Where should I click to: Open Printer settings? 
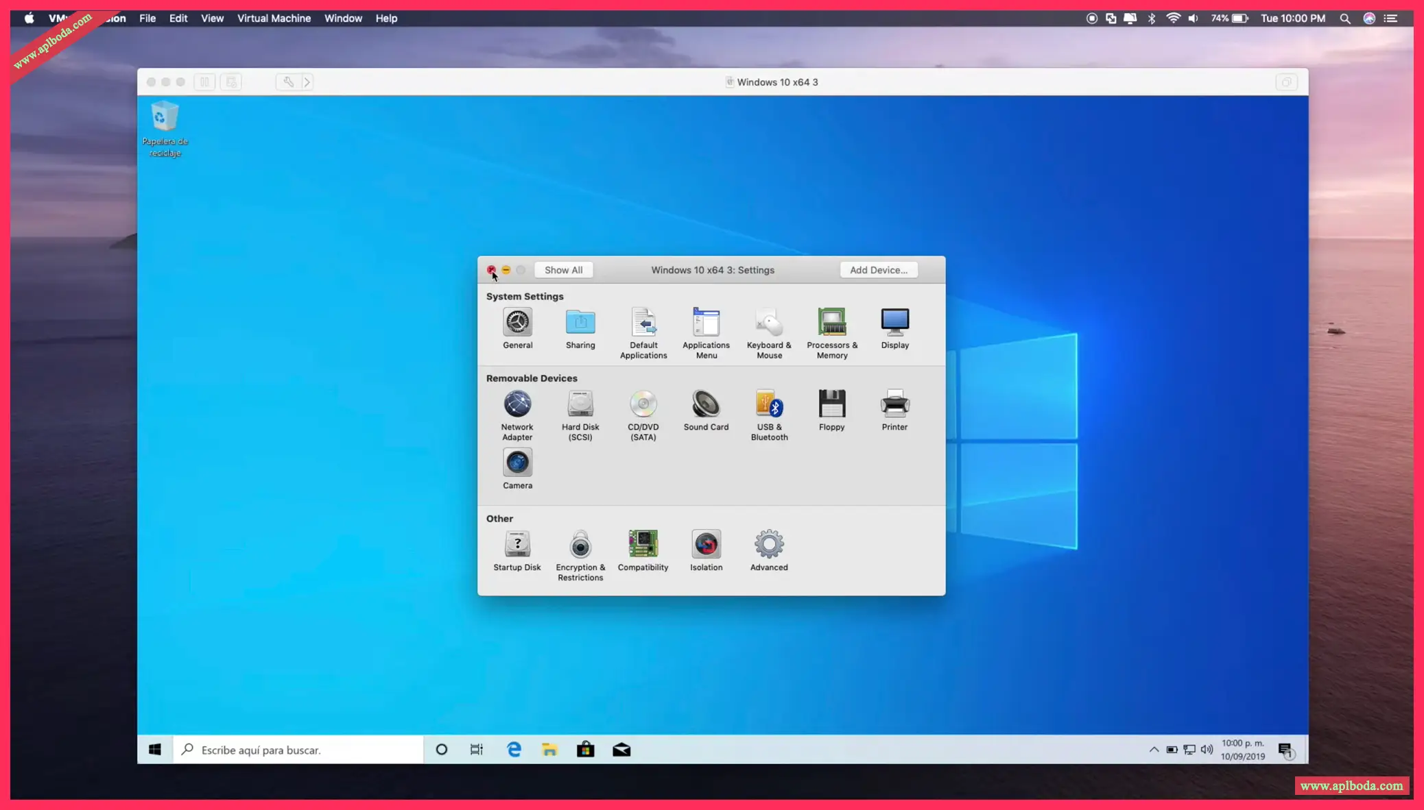tap(894, 410)
